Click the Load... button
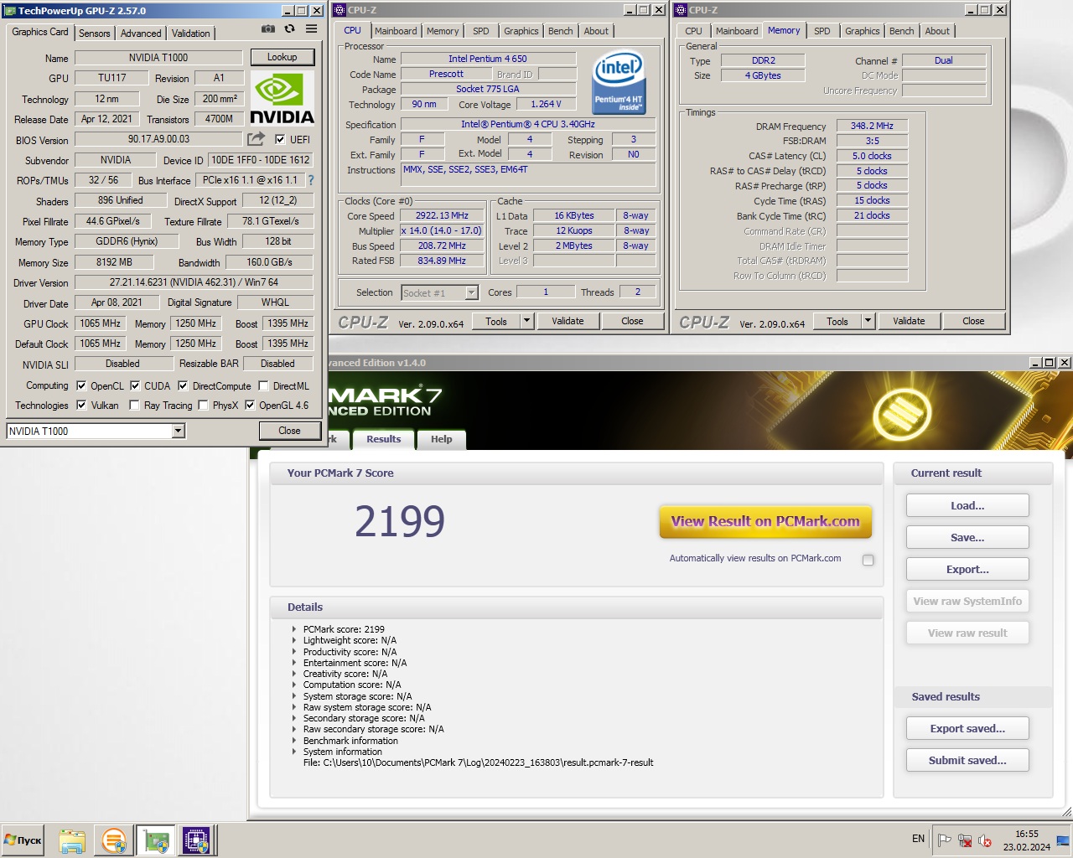 coord(967,505)
